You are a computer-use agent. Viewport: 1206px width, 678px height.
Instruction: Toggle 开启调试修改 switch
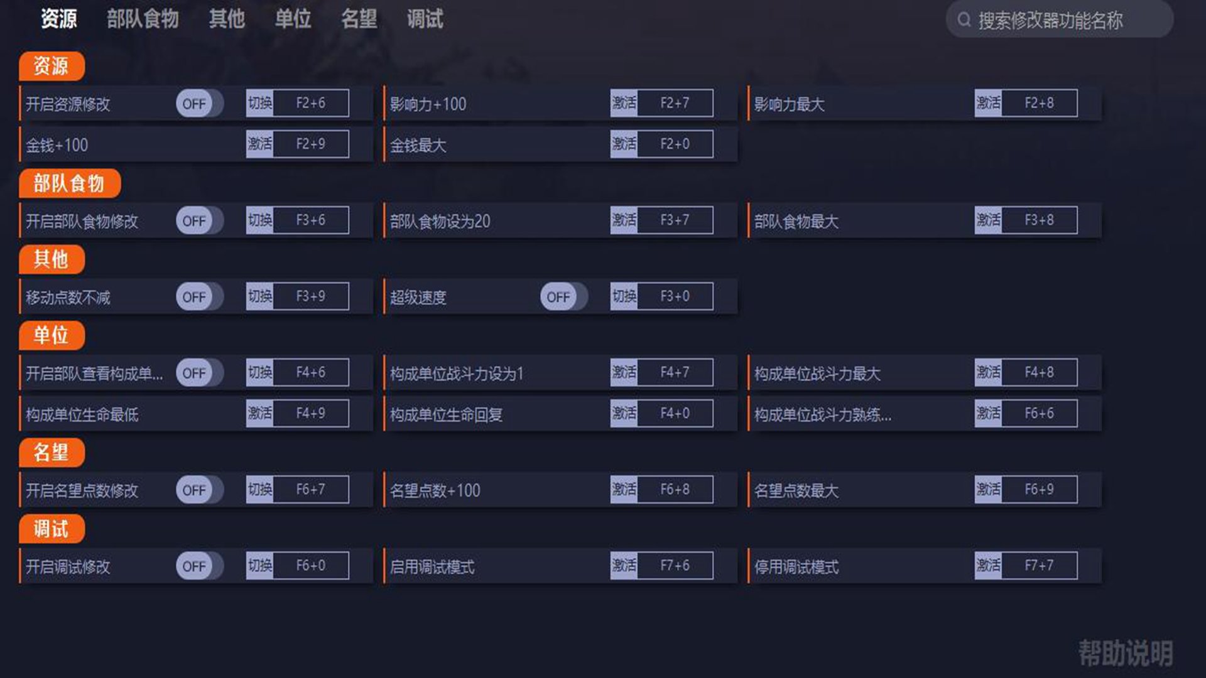coord(199,566)
